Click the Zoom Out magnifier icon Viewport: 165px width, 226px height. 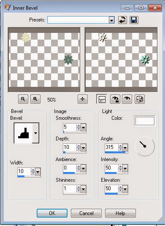pyautogui.click(x=23, y=99)
